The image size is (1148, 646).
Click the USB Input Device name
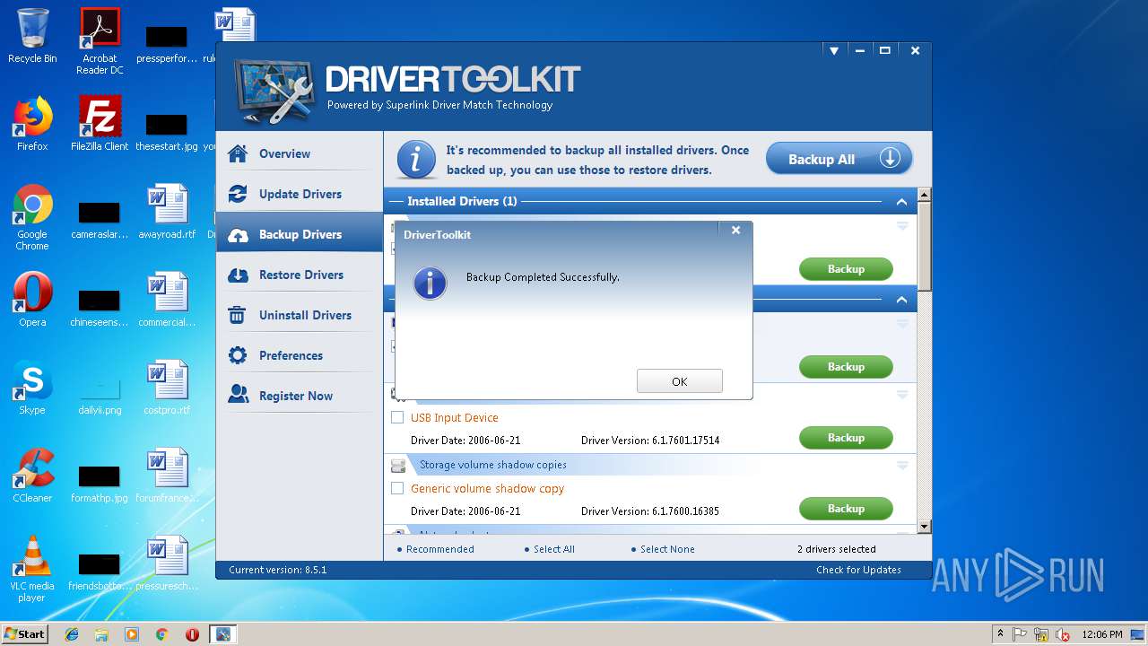(454, 417)
